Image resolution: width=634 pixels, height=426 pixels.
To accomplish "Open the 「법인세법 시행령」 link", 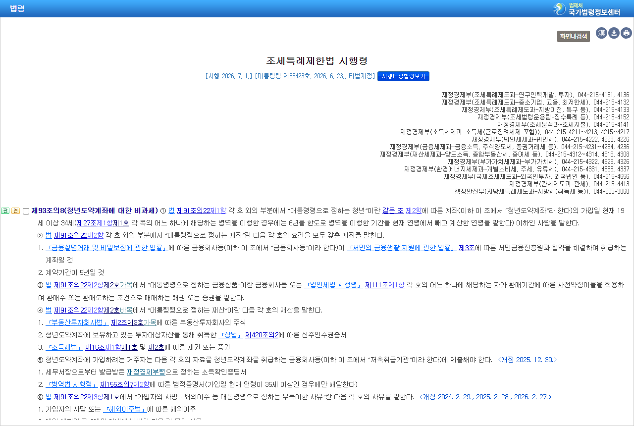I will click(333, 285).
